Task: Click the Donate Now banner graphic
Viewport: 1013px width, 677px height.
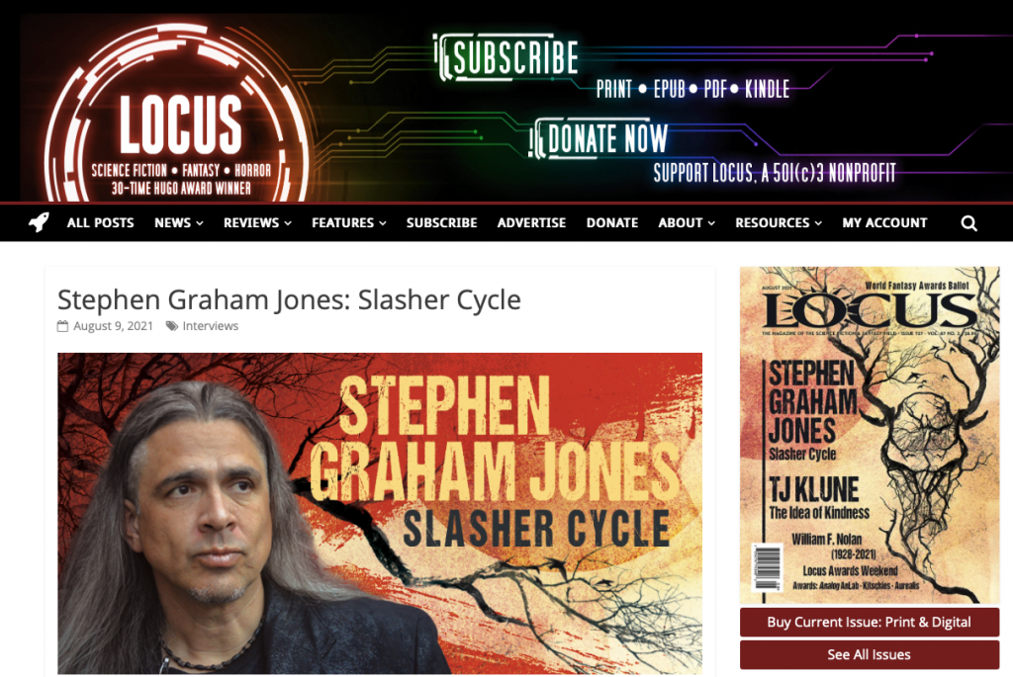Action: coord(599,138)
